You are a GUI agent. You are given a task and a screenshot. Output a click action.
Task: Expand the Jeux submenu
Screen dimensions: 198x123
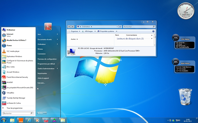48,34
